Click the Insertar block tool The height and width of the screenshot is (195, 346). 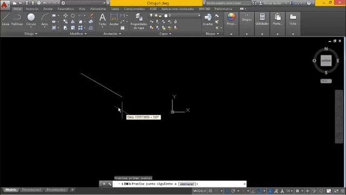[208, 19]
